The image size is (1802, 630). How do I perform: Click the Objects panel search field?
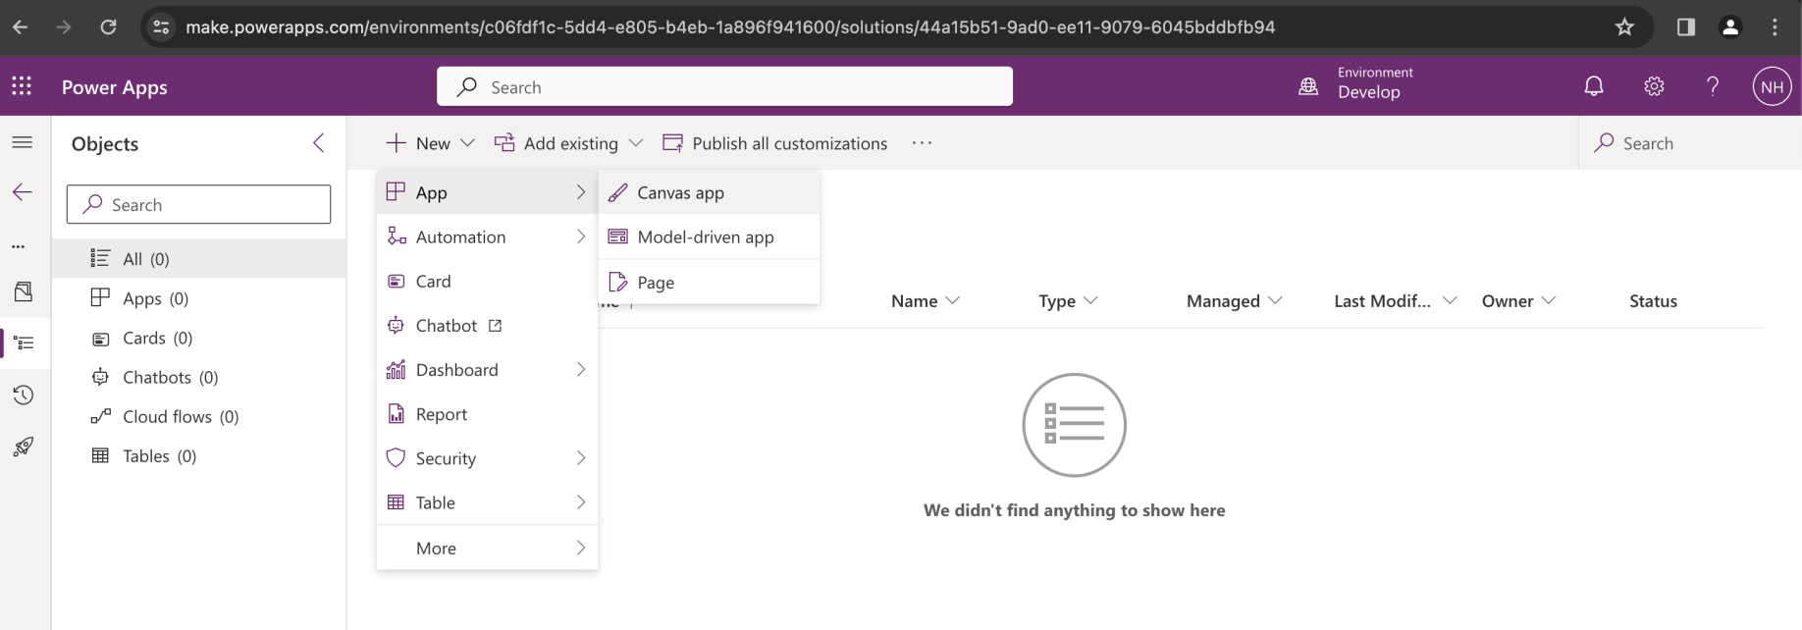tap(198, 204)
